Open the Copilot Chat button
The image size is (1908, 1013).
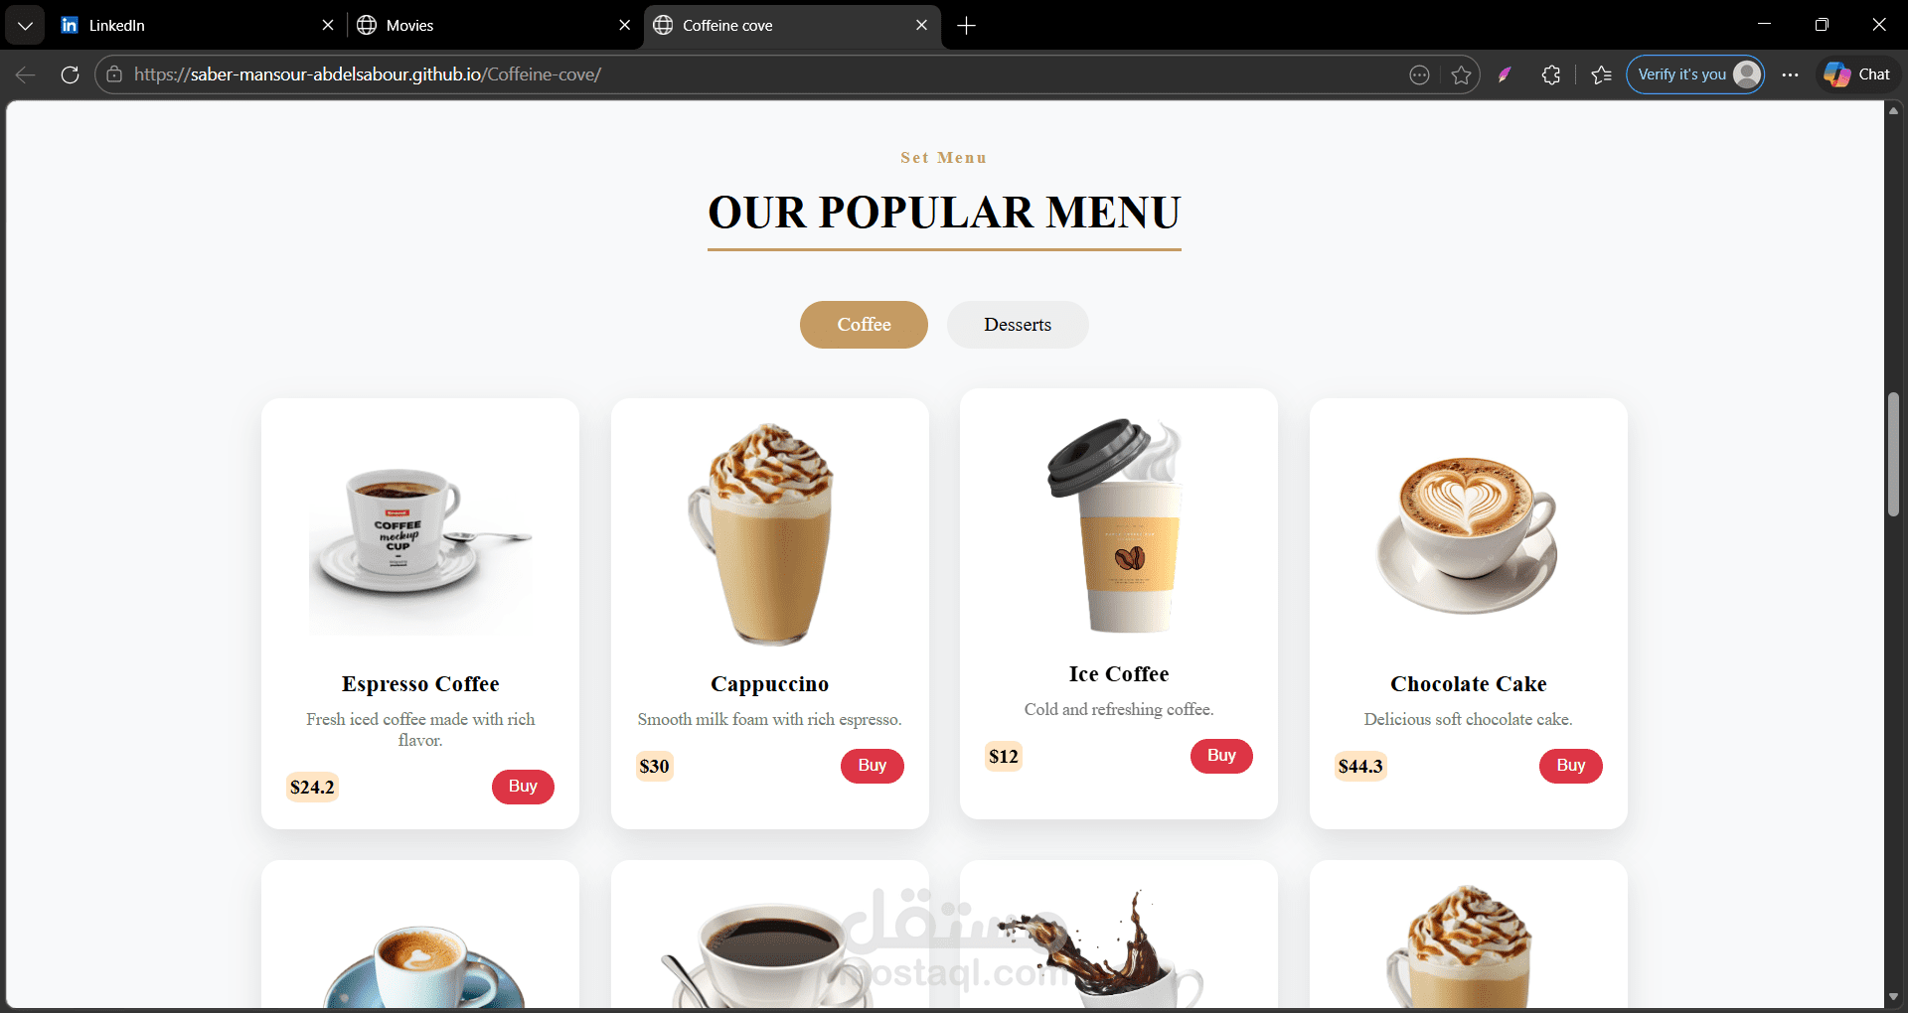[x=1857, y=74]
